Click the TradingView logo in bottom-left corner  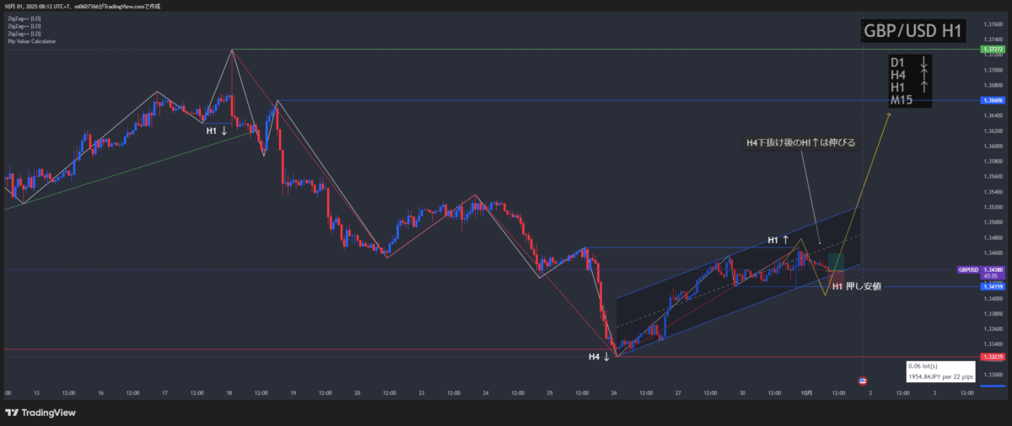click(x=40, y=413)
